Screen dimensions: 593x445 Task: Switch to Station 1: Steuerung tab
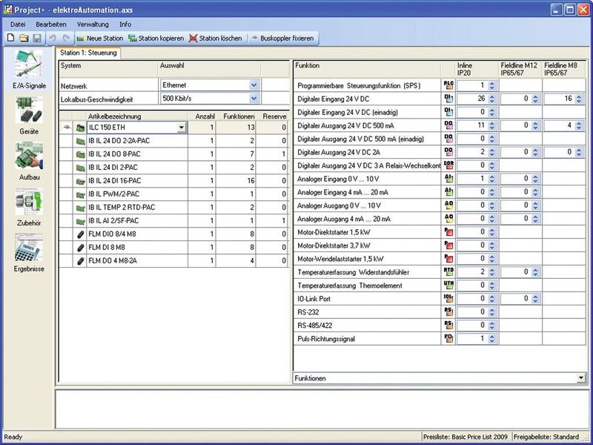(87, 53)
